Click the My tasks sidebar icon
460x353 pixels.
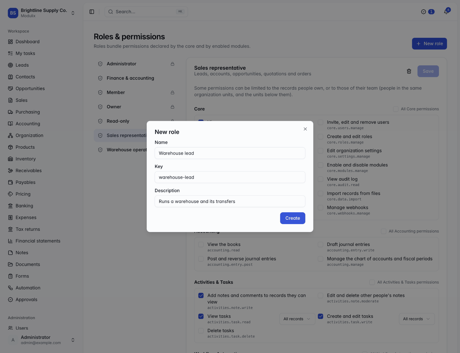coord(10,53)
